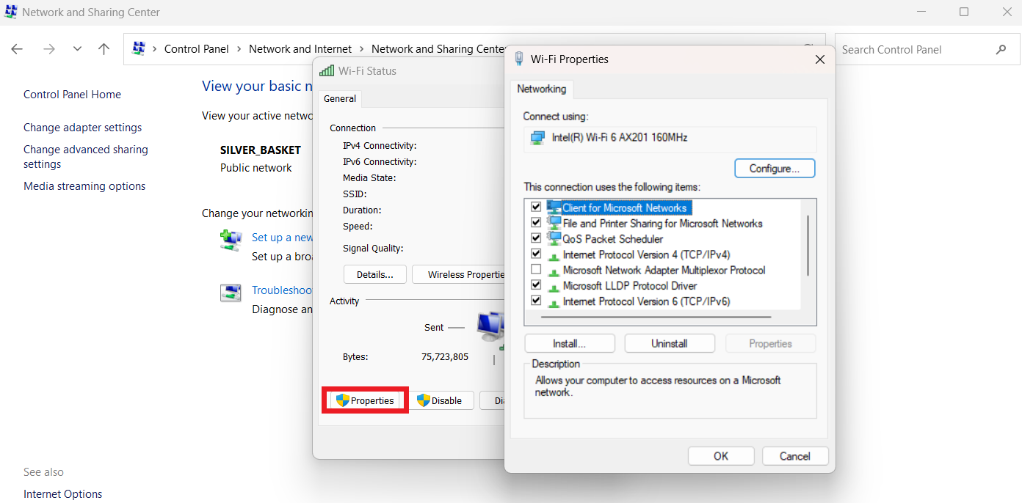This screenshot has height=503, width=1022.
Task: Open Change adapter settings
Action: coord(83,128)
